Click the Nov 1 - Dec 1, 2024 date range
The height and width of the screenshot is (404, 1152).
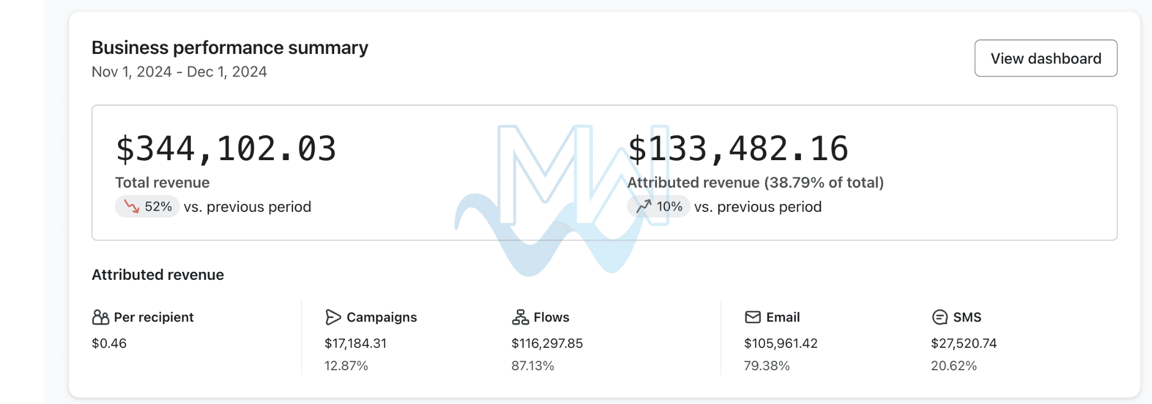[x=179, y=72]
